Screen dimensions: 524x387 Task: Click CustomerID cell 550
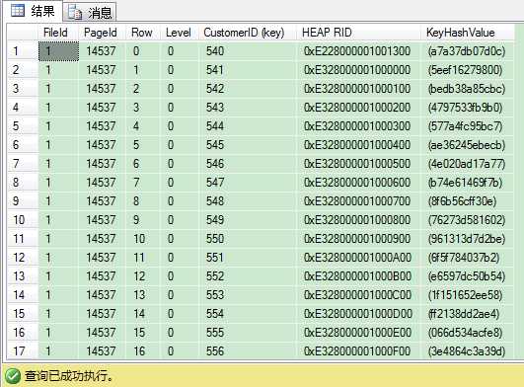click(x=248, y=238)
